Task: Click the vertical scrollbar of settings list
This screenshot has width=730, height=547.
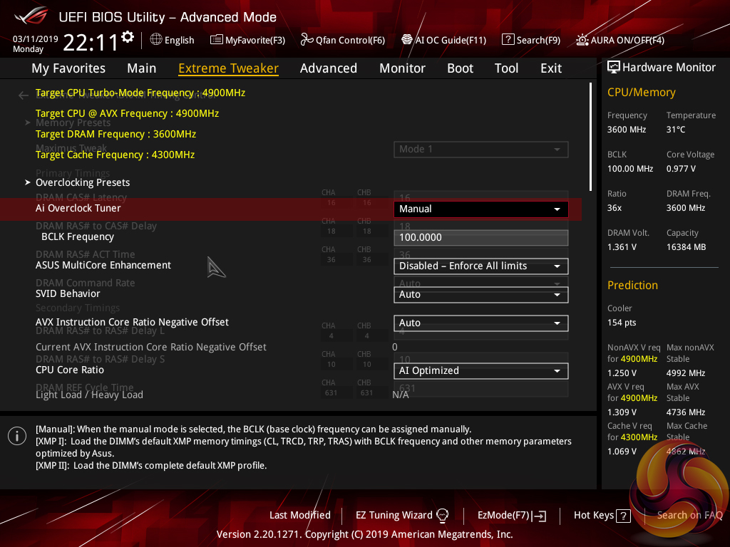Action: [590, 137]
